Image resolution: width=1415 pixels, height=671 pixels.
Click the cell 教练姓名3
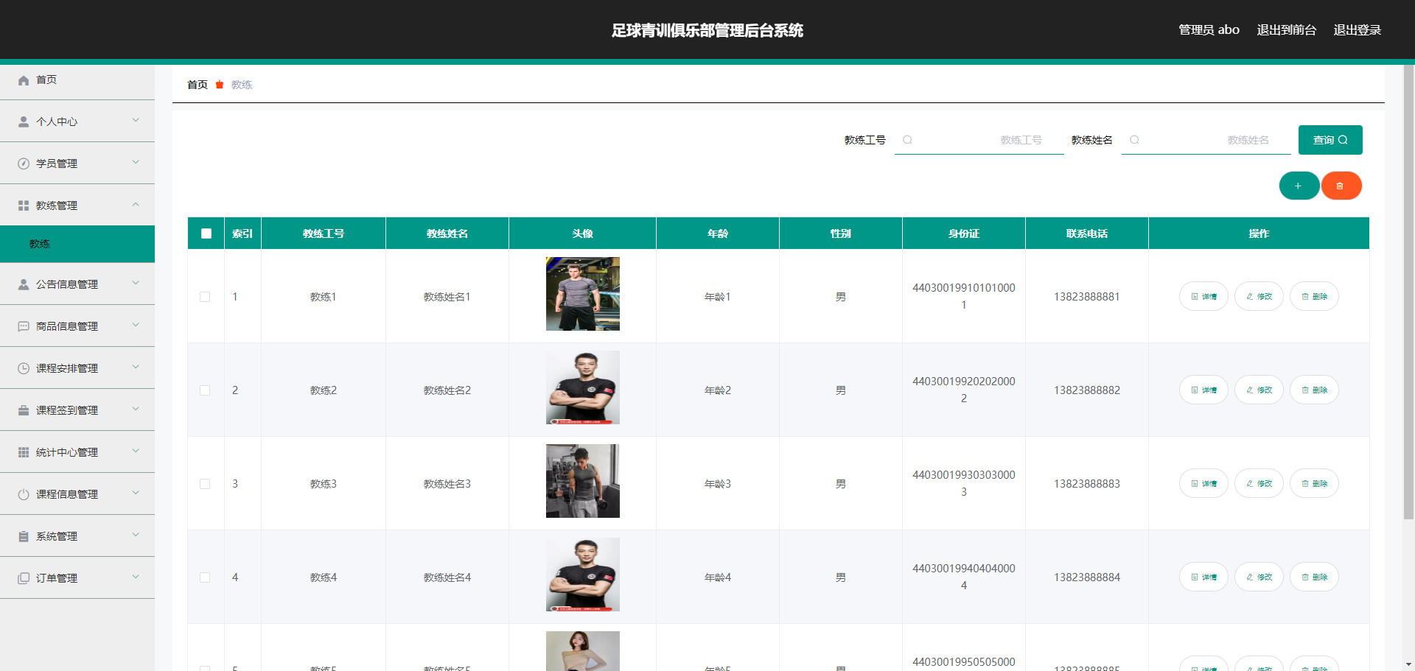pos(447,484)
